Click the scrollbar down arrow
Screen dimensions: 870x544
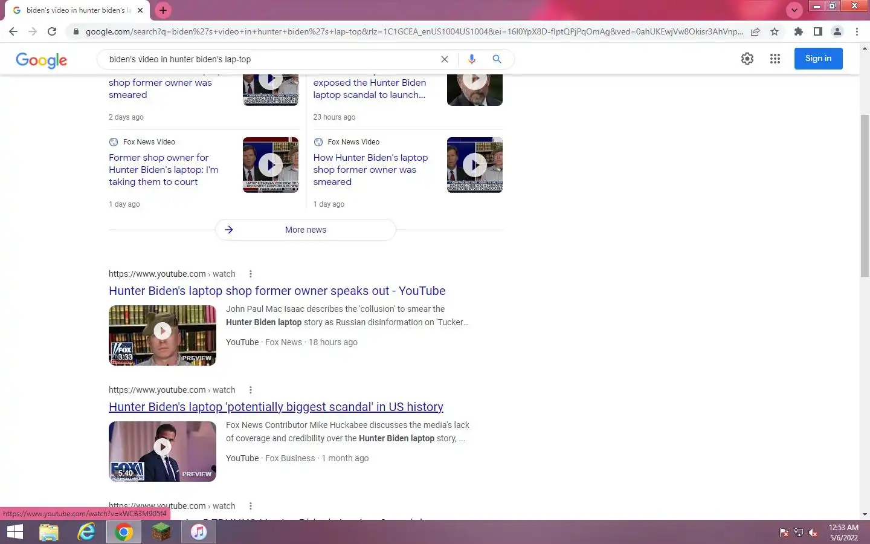[865, 514]
